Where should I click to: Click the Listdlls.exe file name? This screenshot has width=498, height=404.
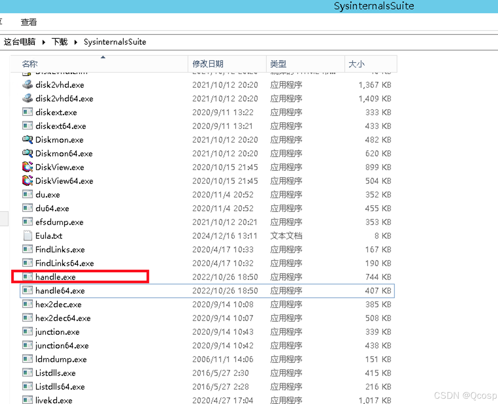tap(56, 373)
